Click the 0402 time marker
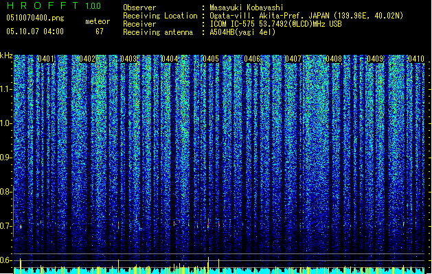432x274 pixels. click(87, 59)
